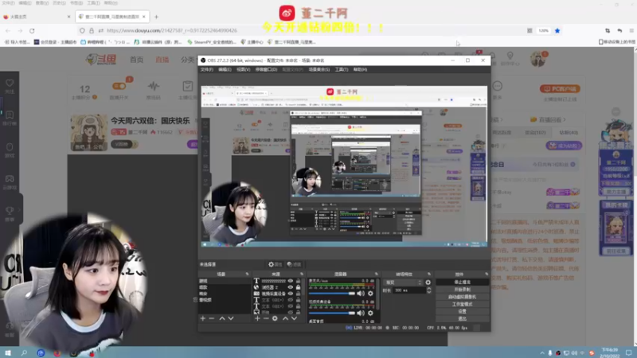
Task: Toggle visibility of the topmost text source
Action: pos(291,281)
